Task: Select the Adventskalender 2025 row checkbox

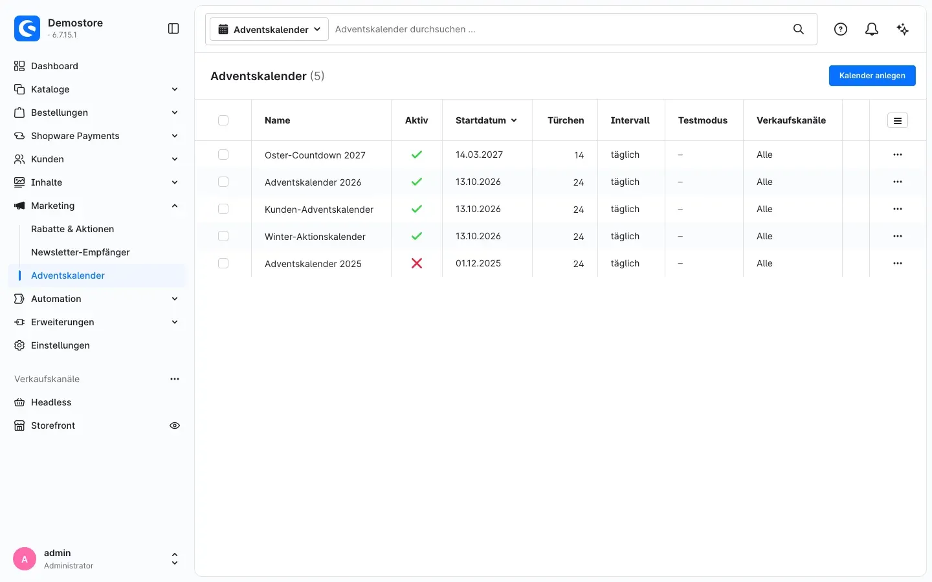Action: 223,263
